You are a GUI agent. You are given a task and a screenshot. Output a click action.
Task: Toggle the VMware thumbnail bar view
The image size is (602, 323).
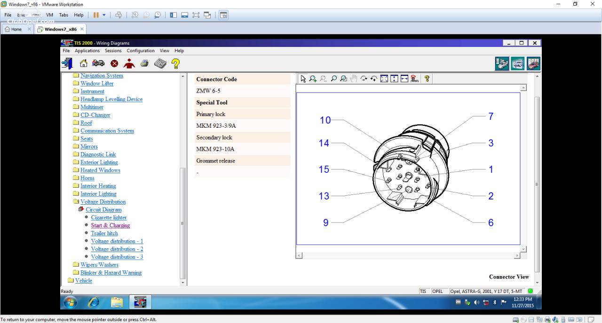click(x=185, y=15)
